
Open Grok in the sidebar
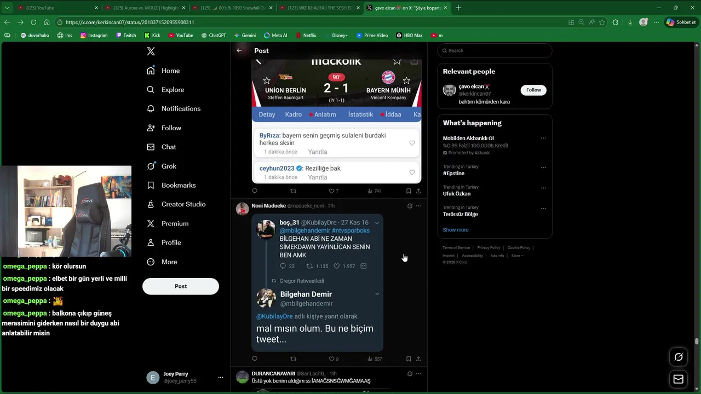(162, 166)
